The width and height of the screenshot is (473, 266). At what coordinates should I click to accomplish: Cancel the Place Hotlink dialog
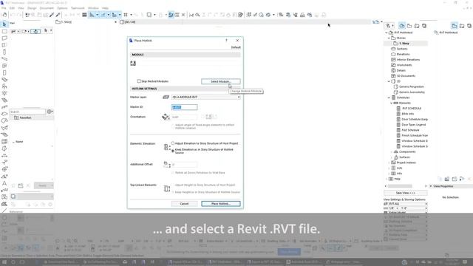(184, 204)
